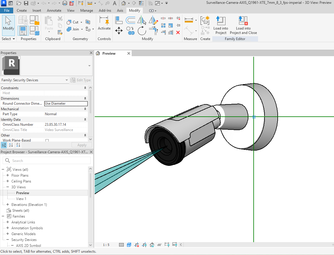Toggle detail level icon next to scale
334x255 pixels.
click(x=121, y=245)
